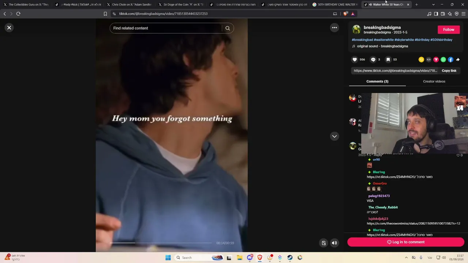Bookmark the video to favorites

[388, 60]
